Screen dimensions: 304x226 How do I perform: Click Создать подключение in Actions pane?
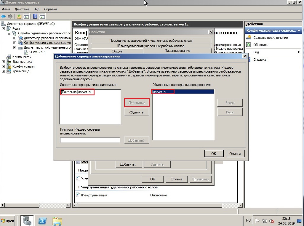tap(270, 38)
